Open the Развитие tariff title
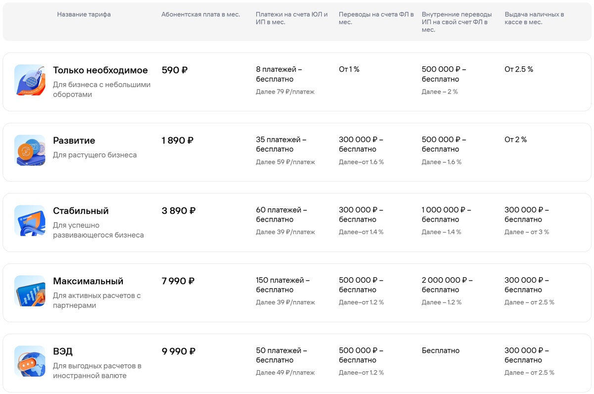The image size is (594, 394). click(x=74, y=141)
